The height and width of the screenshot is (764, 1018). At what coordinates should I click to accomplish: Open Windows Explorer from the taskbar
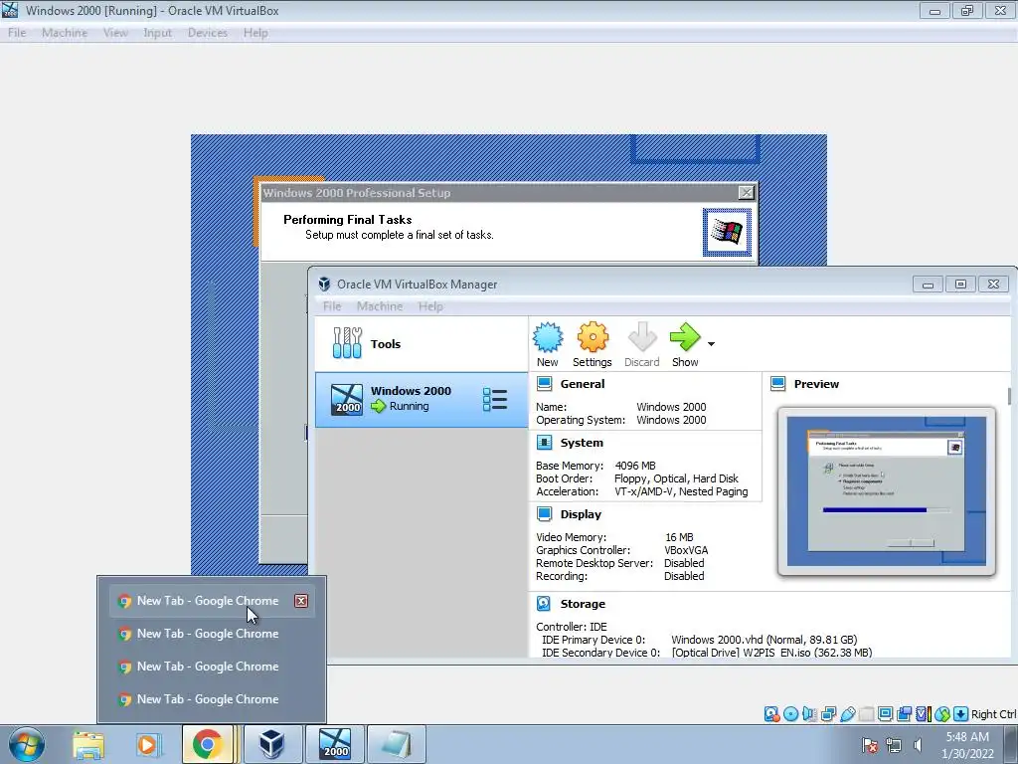point(88,744)
